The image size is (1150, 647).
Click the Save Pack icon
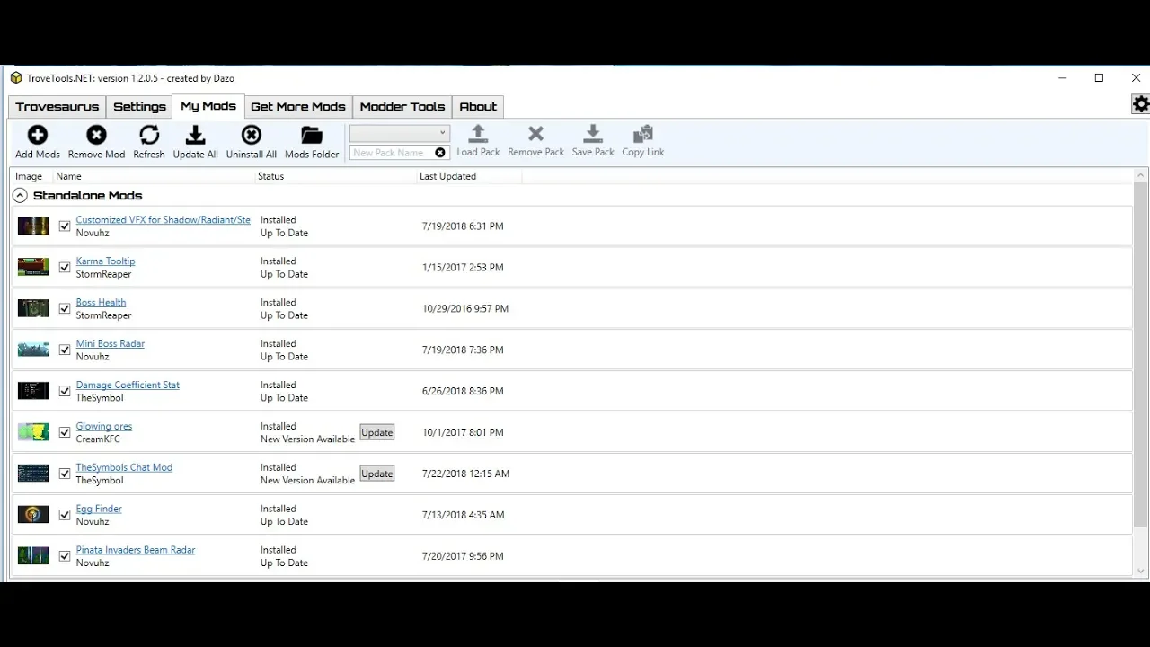593,134
